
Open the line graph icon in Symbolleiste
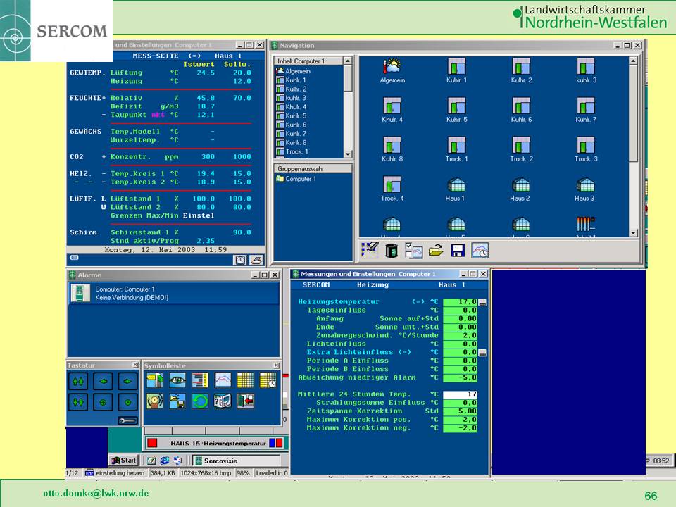pos(223,381)
